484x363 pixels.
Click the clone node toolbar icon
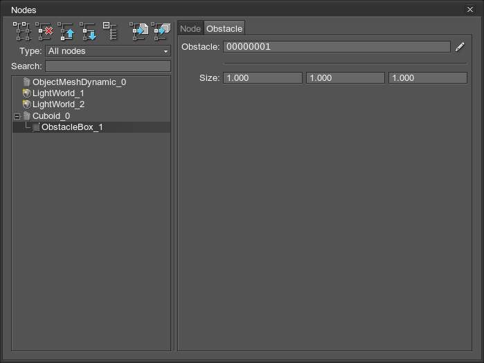pyautogui.click(x=21, y=31)
